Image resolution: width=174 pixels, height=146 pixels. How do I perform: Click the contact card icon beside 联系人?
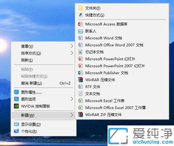click(80, 31)
